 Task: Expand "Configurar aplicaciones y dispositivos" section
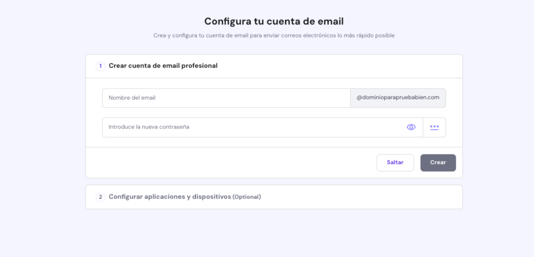tap(169, 197)
